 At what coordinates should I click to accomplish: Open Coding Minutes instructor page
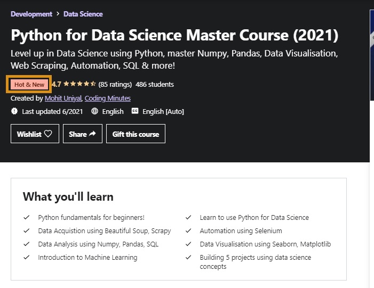108,98
